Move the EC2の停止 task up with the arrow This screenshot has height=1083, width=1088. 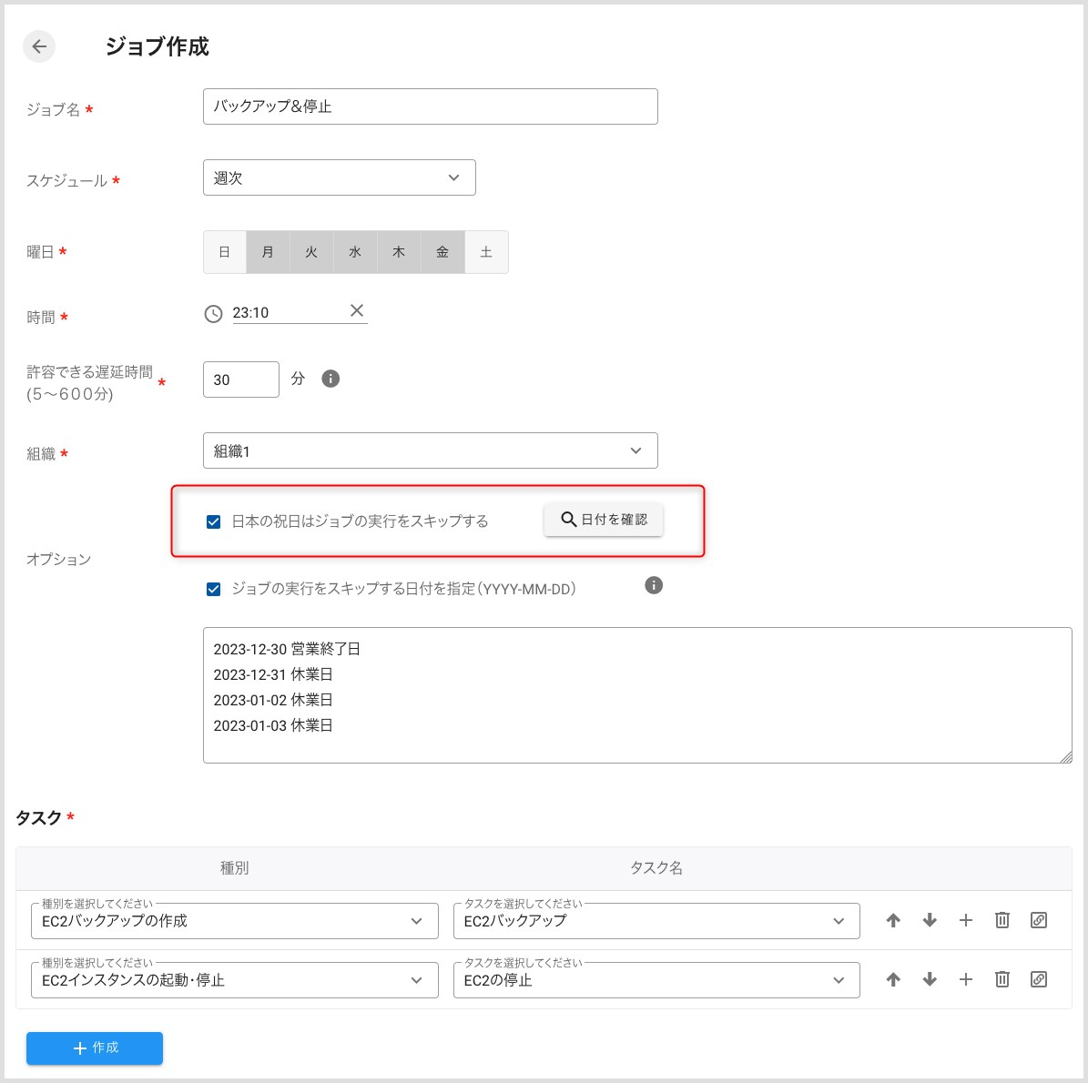coord(893,979)
